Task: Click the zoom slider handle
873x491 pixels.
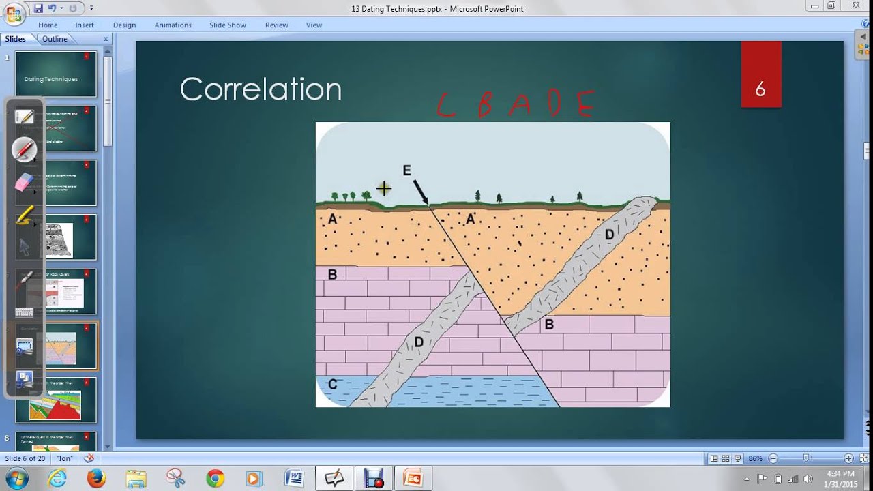Action: point(806,458)
